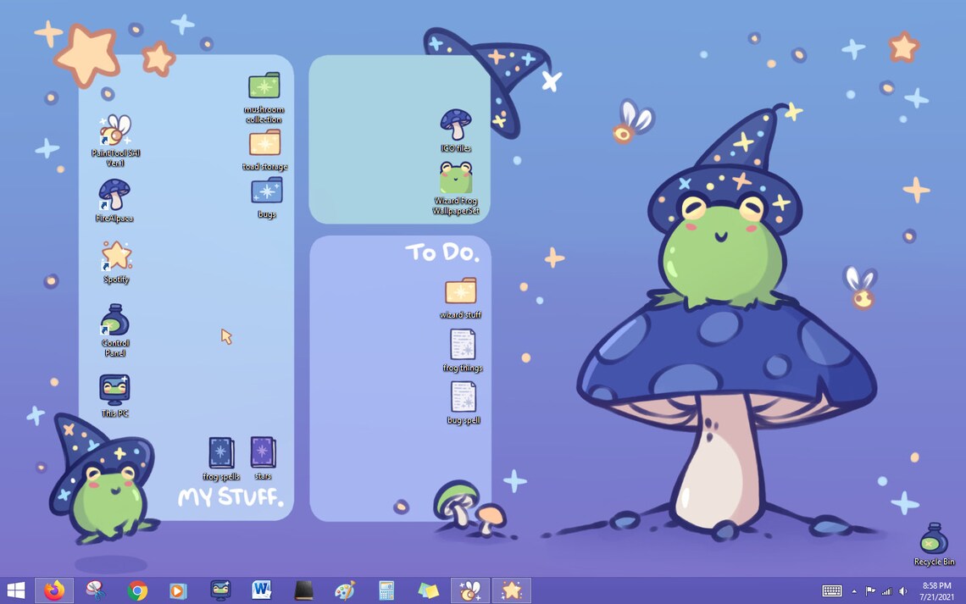Show the calendar via the clock

click(x=936, y=590)
